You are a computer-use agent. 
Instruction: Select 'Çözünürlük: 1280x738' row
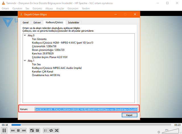[x=44, y=46]
